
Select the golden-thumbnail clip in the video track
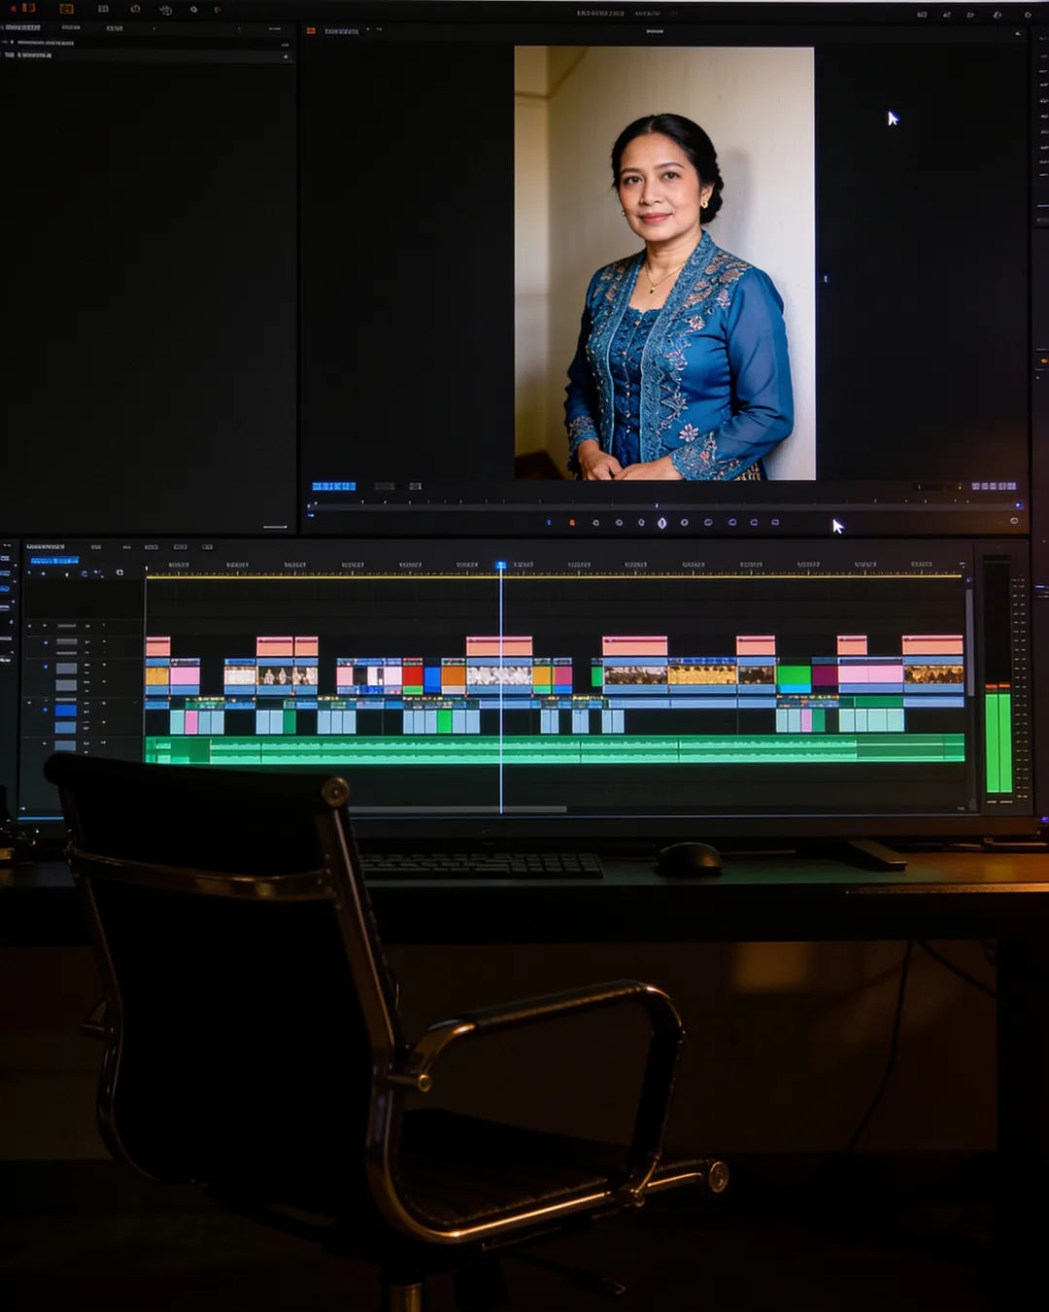[702, 674]
